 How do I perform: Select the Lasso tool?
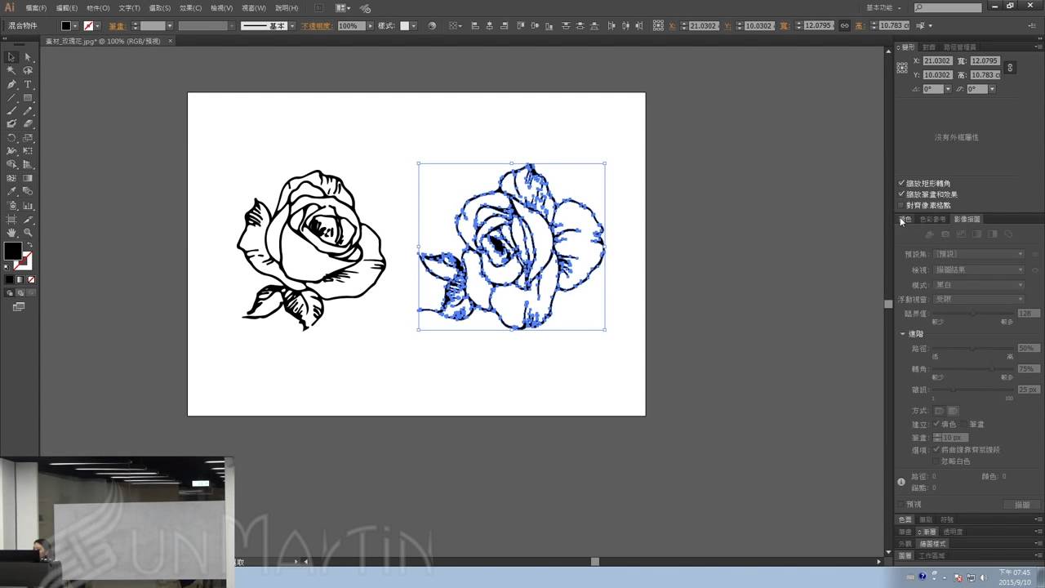(x=28, y=71)
